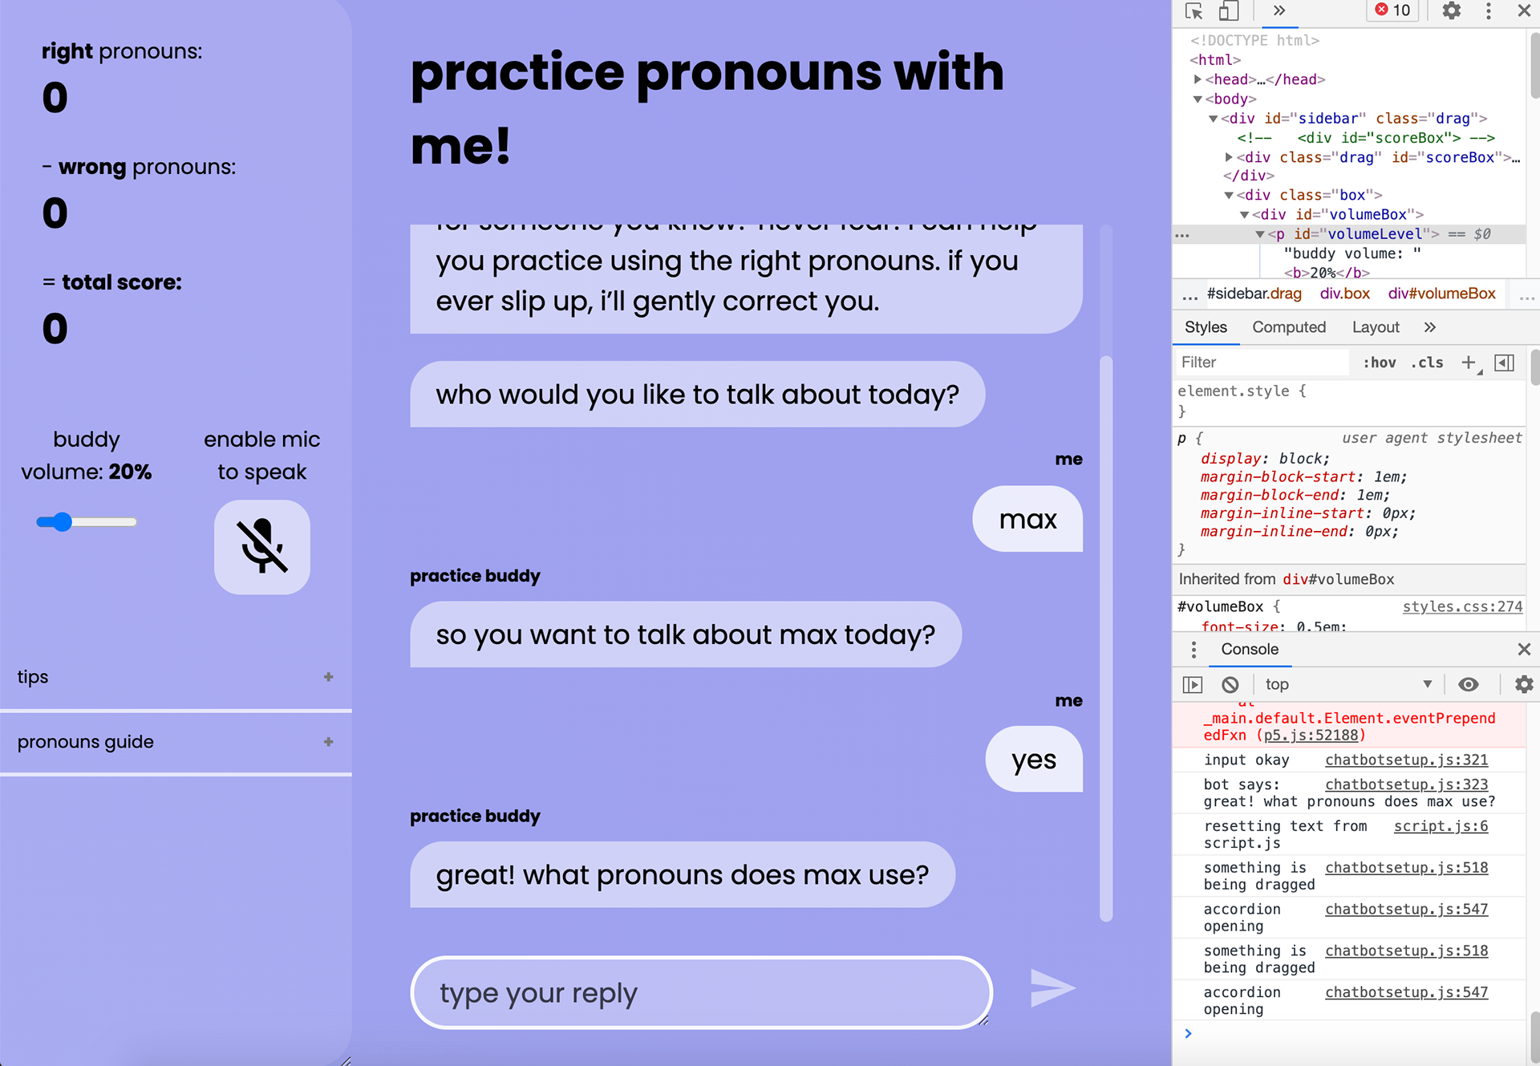Open console settings gear icon
Screen dimensions: 1540x1066
[x=1523, y=684]
